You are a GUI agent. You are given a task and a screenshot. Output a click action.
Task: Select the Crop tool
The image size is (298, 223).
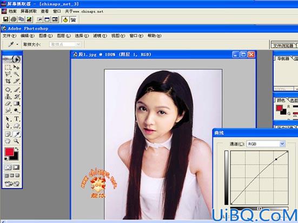coord(8,81)
